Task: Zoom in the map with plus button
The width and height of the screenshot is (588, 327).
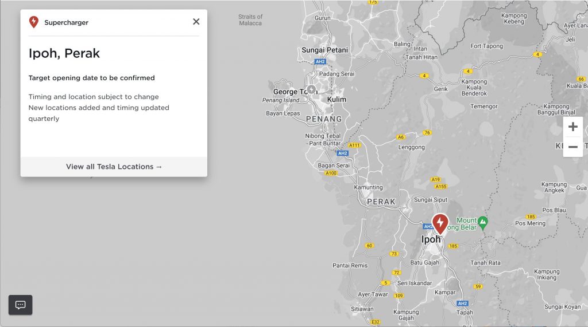Action: (x=572, y=127)
